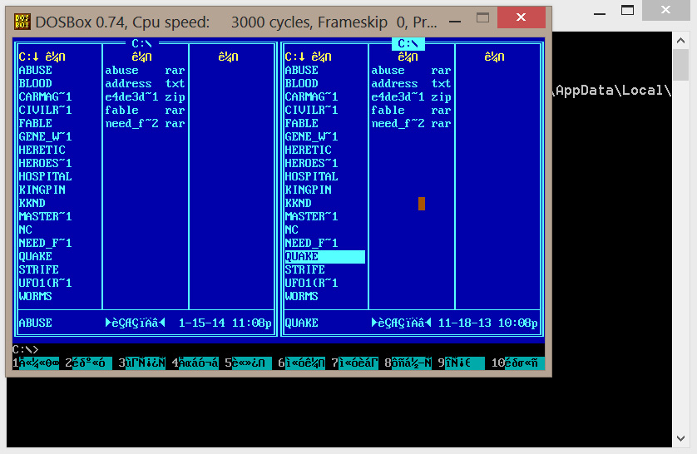Select CARMAG~1 folder in right panel

312,96
